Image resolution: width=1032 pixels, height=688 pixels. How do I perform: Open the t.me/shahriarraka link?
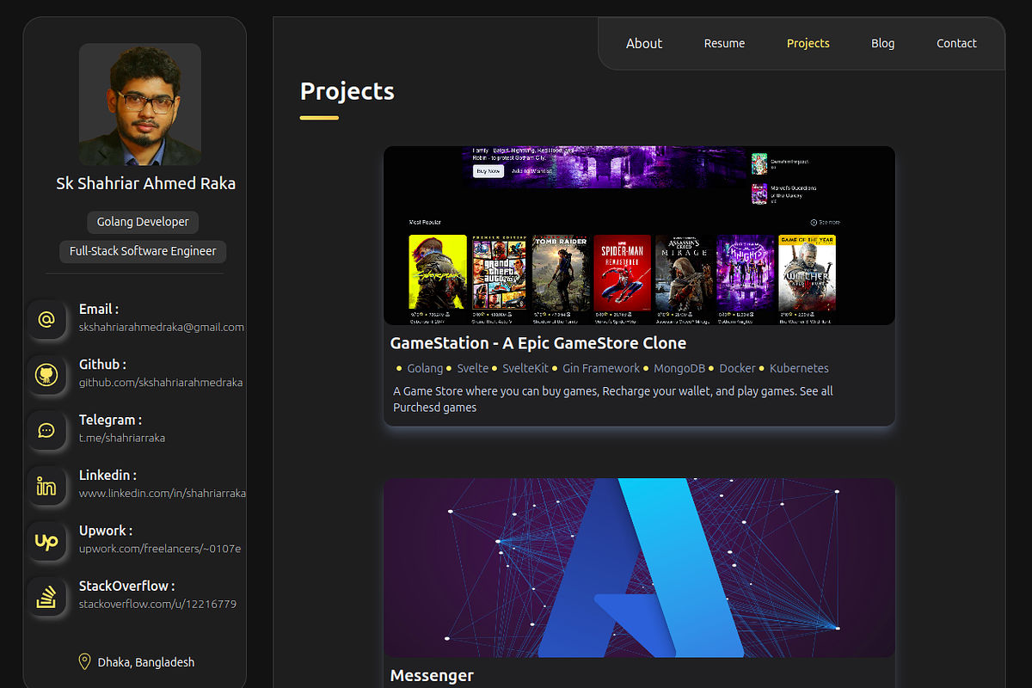point(122,438)
